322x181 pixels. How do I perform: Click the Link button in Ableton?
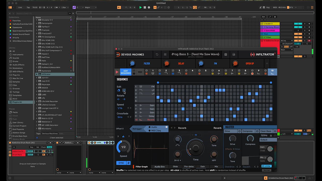click(x=20, y=7)
